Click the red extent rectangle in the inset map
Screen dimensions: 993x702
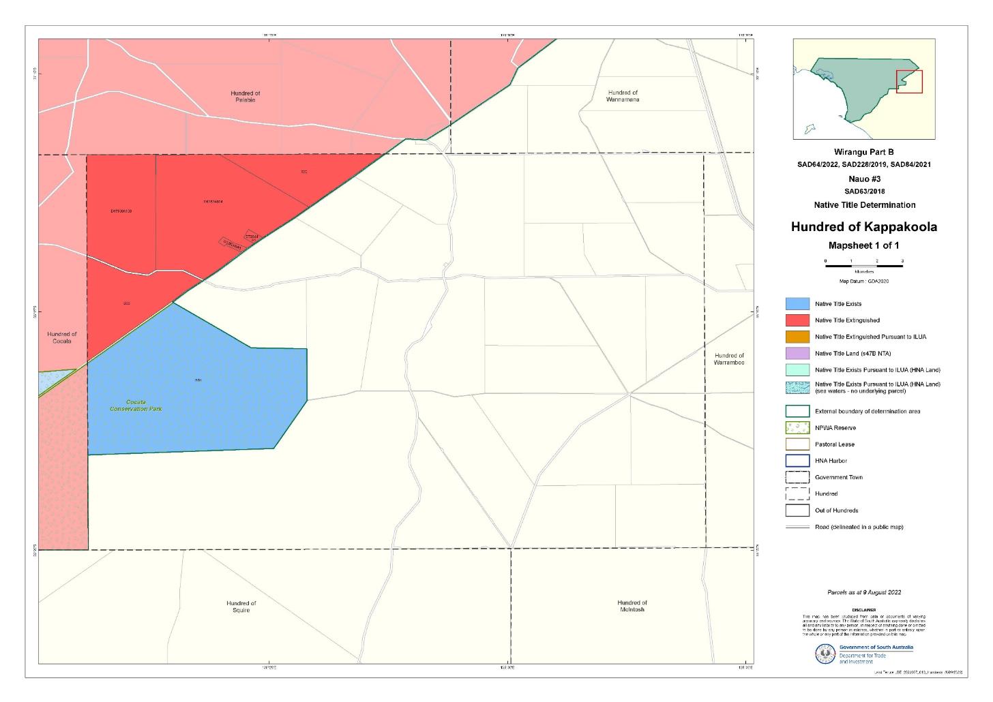(x=909, y=81)
